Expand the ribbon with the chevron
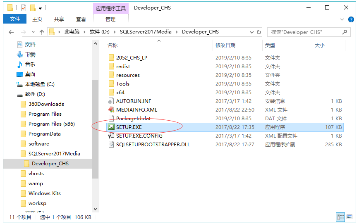Image resolution: width=359 pixels, height=224 pixels. tap(342, 19)
